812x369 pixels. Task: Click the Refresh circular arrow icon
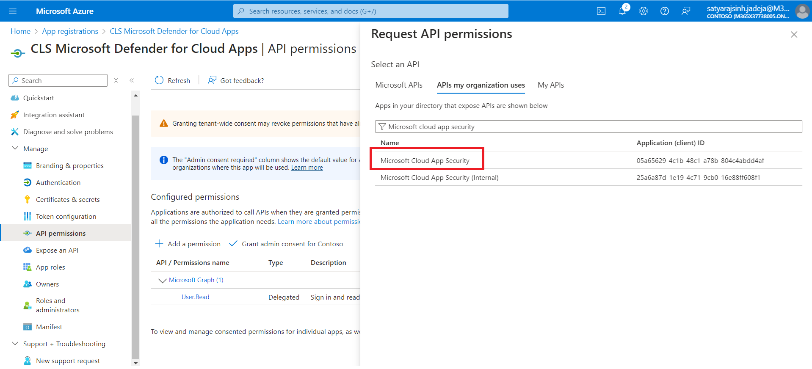159,80
